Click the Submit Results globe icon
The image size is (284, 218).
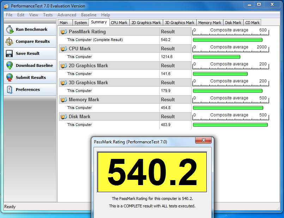(10, 78)
